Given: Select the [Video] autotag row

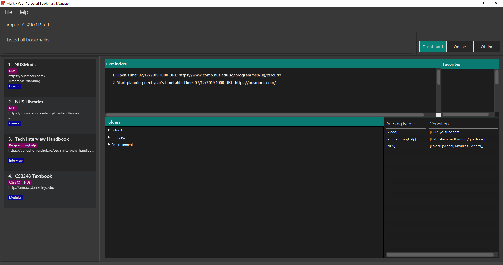Looking at the screenshot, I should pos(442,132).
